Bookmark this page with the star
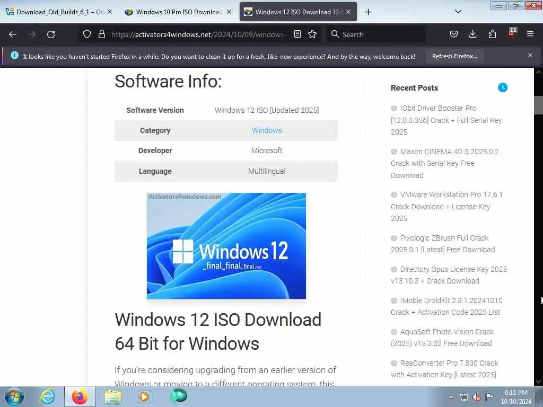 coord(312,34)
